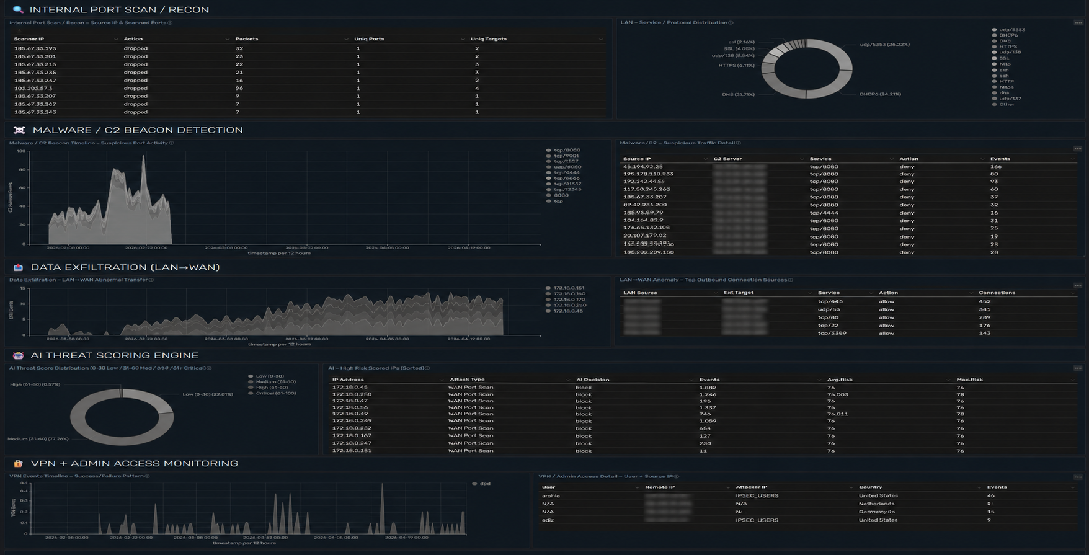The height and width of the screenshot is (555, 1089).
Task: Select 172.18.0.232 in High Risk Scored IPs table
Action: pos(350,428)
